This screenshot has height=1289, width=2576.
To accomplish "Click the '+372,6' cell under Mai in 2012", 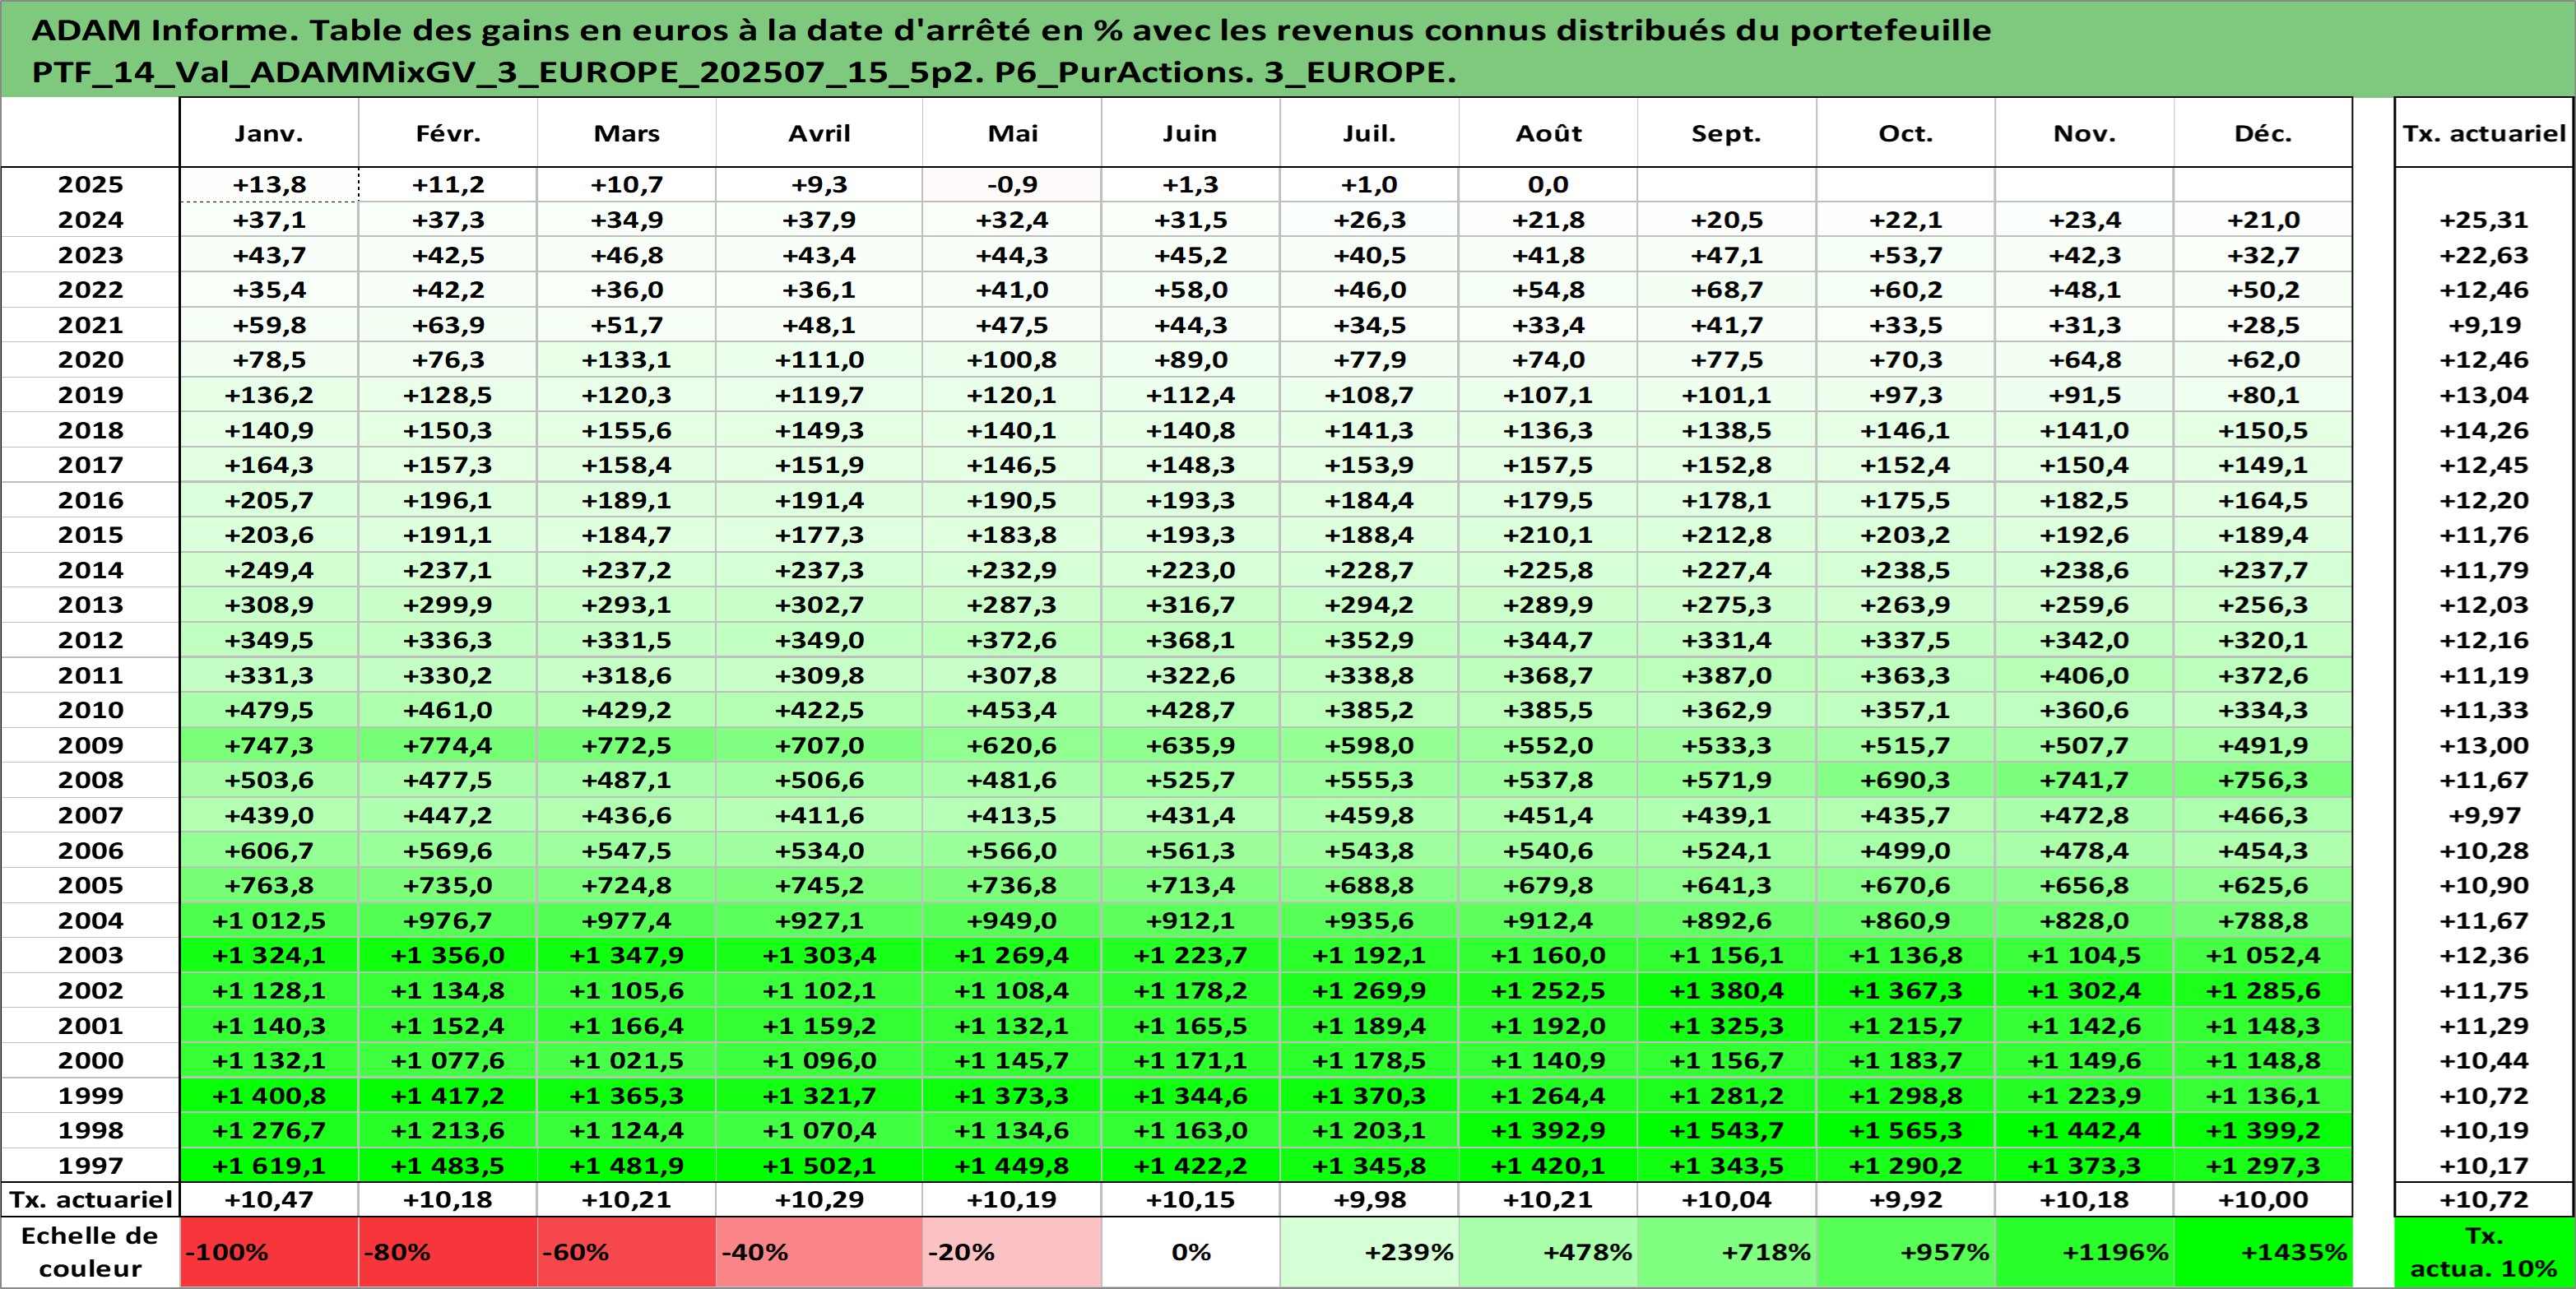I will (x=1012, y=640).
